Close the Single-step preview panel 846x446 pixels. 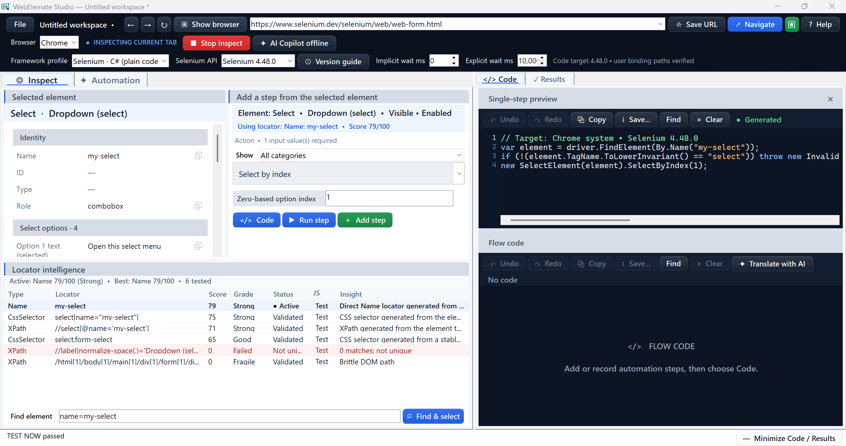tap(830, 99)
